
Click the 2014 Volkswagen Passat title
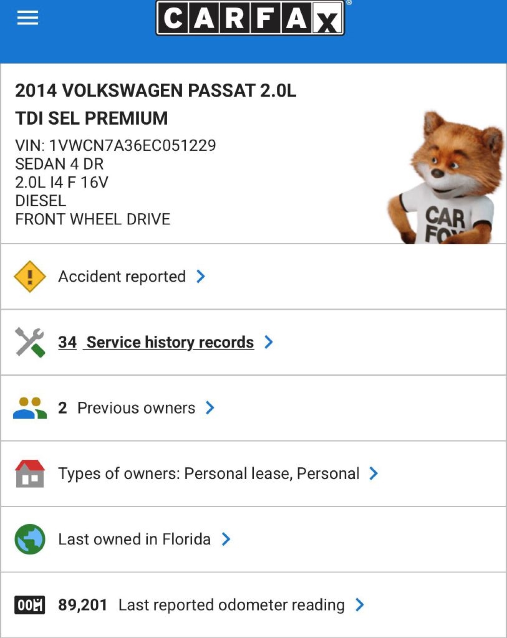tap(155, 91)
